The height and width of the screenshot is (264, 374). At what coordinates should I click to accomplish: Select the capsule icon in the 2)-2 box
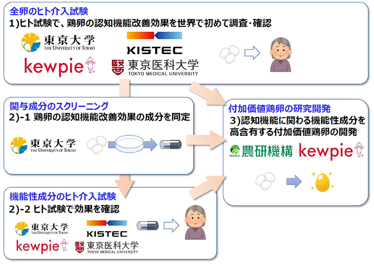(148, 227)
